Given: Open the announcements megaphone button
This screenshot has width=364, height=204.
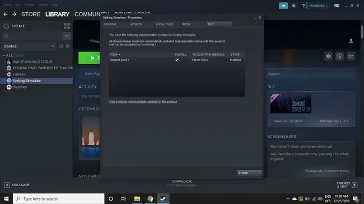Looking at the screenshot, I should point(283,6).
